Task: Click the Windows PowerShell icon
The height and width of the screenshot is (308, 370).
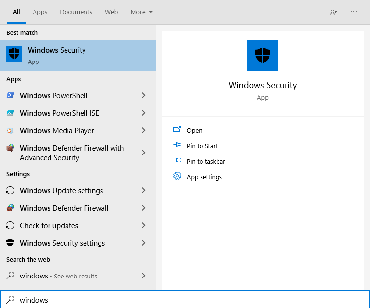Action: tap(10, 96)
